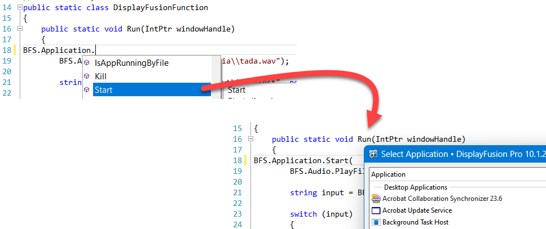Click the DisplayFusion icon in the dialog title bar
This screenshot has height=229, width=546.
point(373,154)
